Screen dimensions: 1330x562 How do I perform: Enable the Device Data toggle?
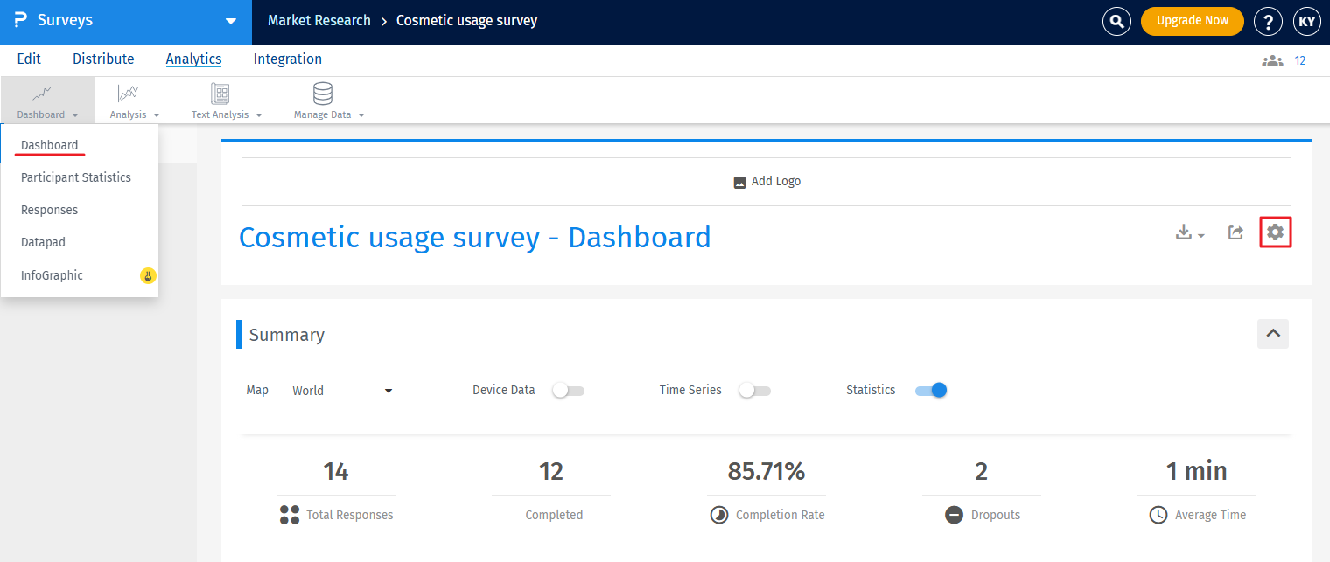[568, 390]
